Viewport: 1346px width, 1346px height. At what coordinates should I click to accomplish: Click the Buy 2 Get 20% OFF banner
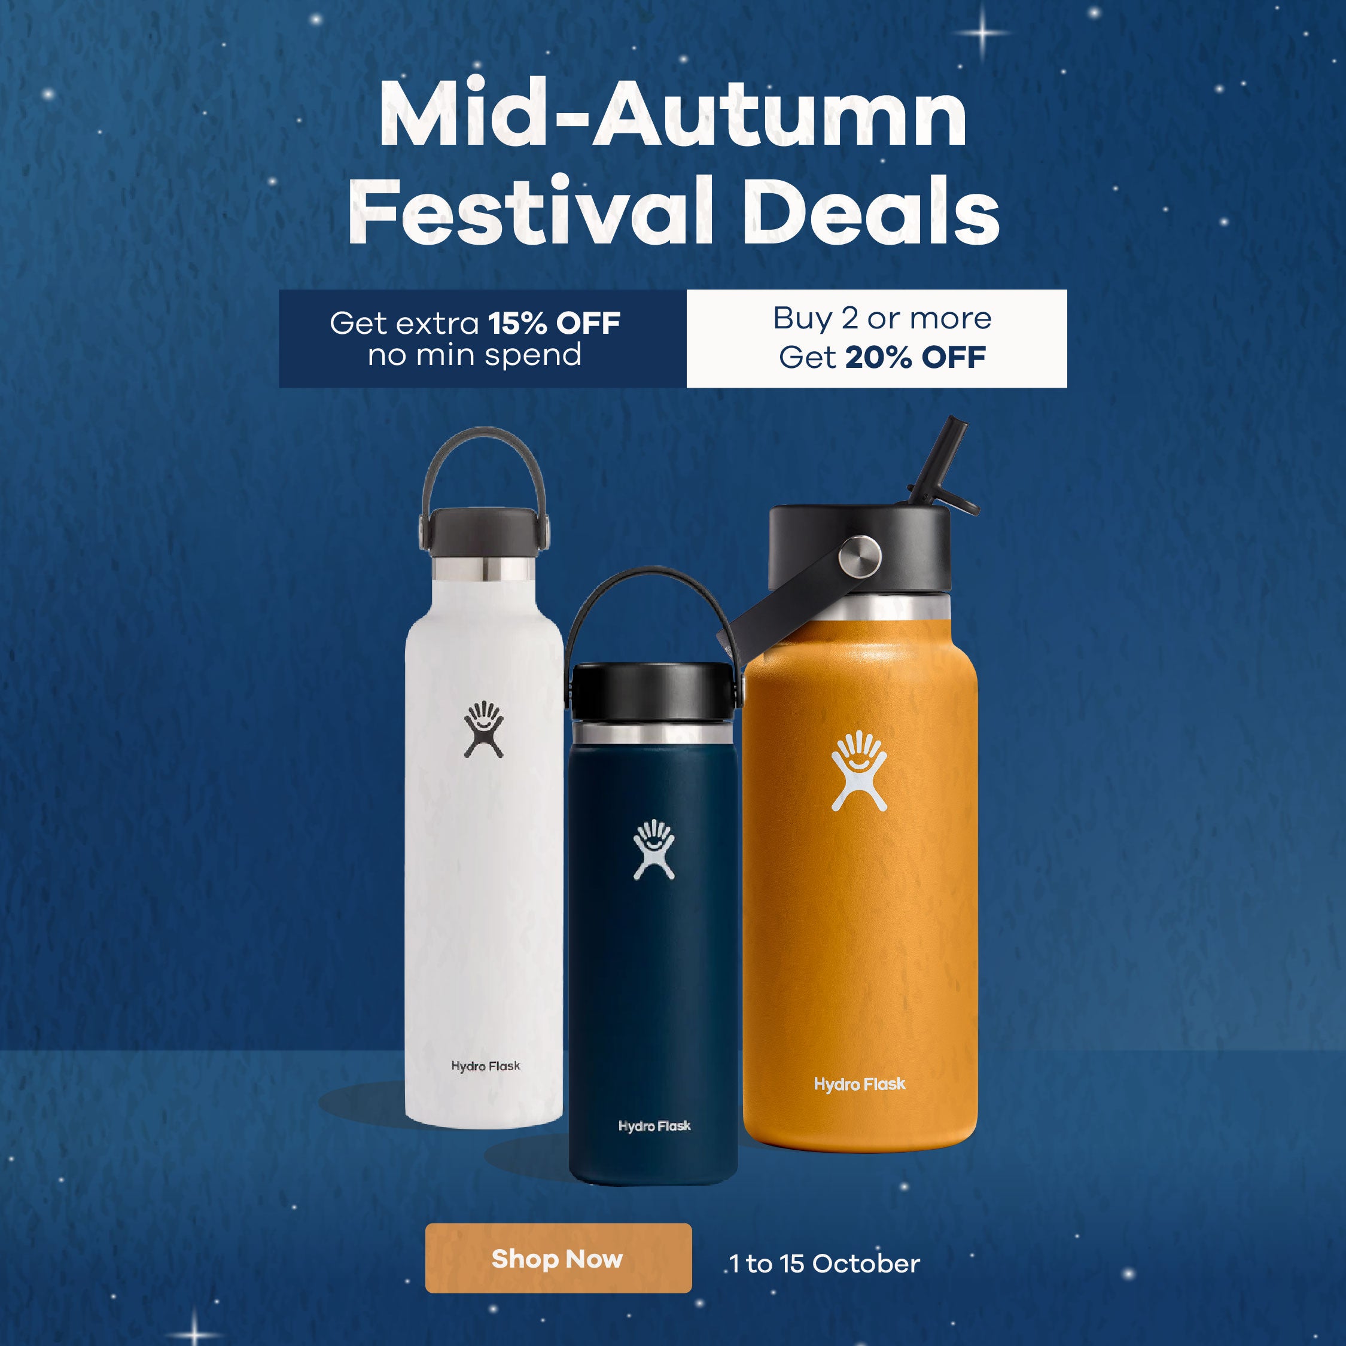pos(876,339)
